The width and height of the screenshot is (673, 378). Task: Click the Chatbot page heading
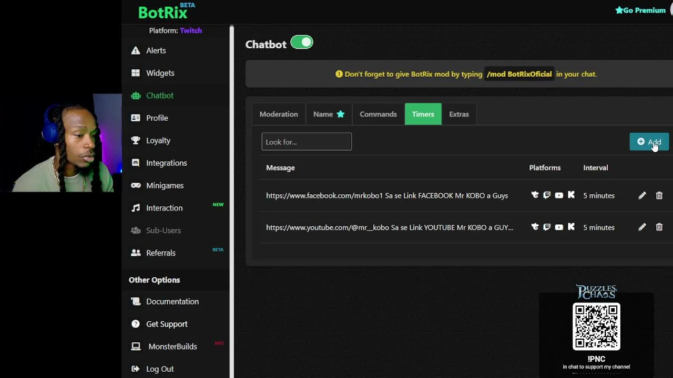click(x=266, y=44)
